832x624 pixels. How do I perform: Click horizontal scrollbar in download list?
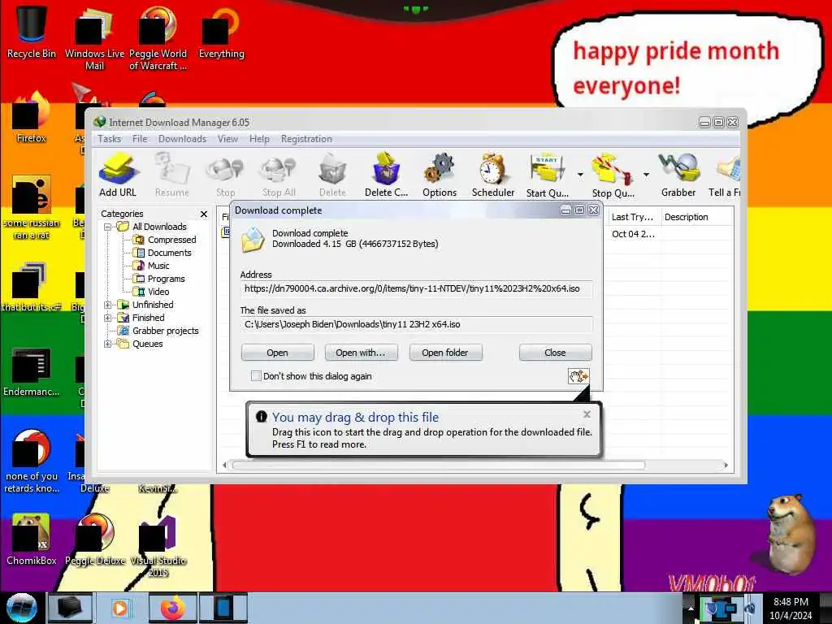[x=438, y=466]
